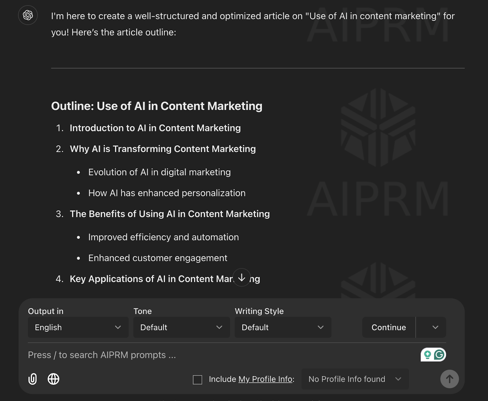488x401 pixels.
Task: Toggle profile info inclusion via its label
Action: coord(223,379)
